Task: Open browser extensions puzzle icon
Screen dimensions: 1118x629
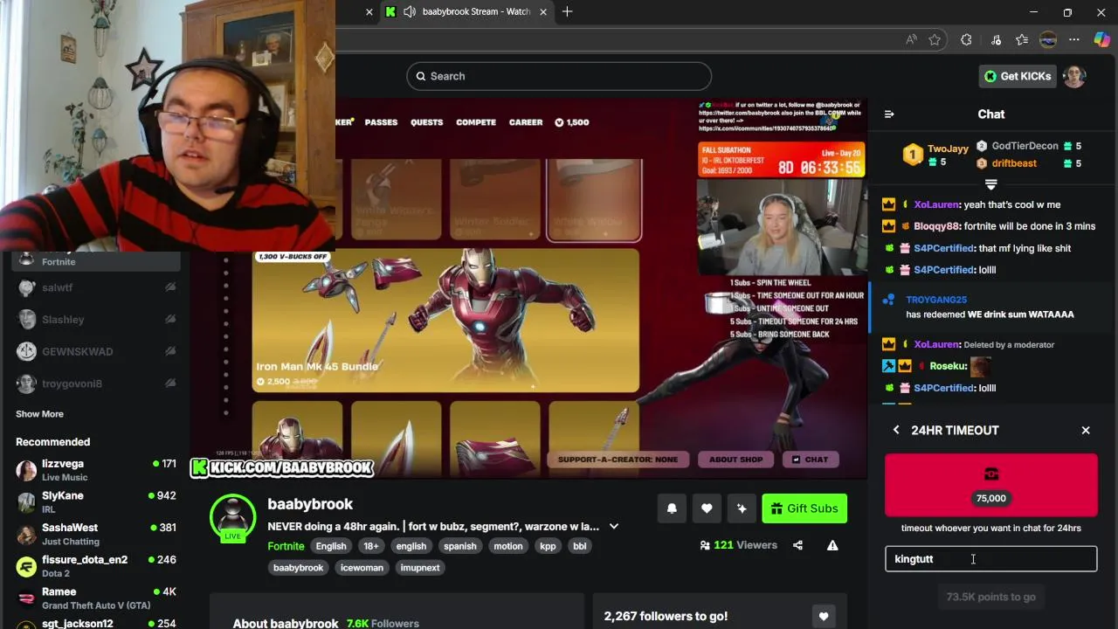Action: (966, 39)
